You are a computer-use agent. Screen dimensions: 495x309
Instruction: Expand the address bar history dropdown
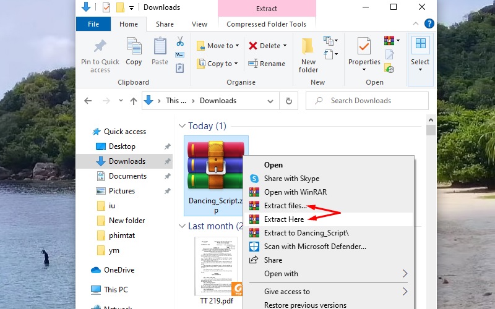pos(270,101)
